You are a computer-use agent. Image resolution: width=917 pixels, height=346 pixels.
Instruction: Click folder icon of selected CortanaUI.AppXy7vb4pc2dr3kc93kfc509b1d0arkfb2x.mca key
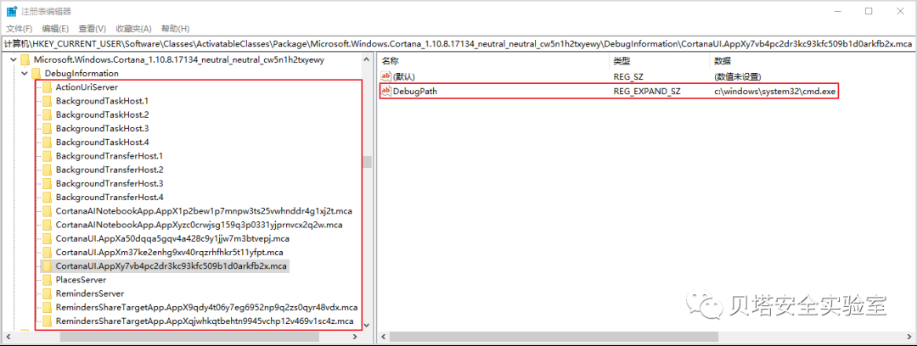click(47, 266)
